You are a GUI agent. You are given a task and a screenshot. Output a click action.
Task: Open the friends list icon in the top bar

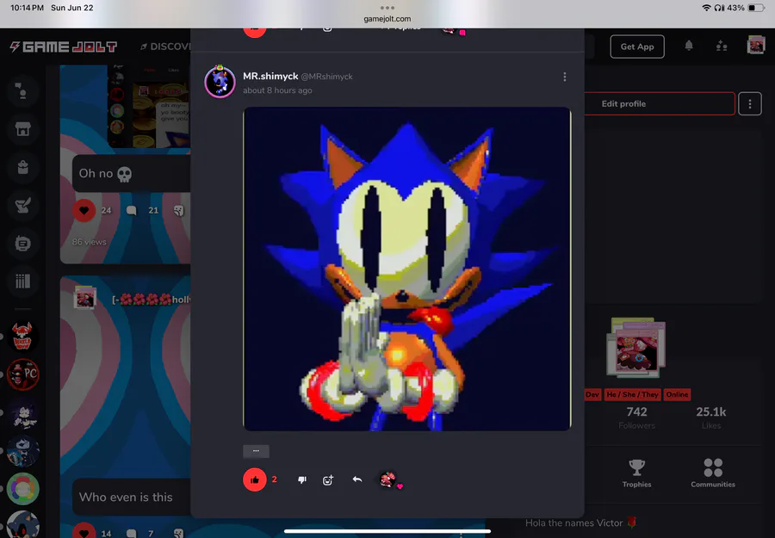[722, 46]
